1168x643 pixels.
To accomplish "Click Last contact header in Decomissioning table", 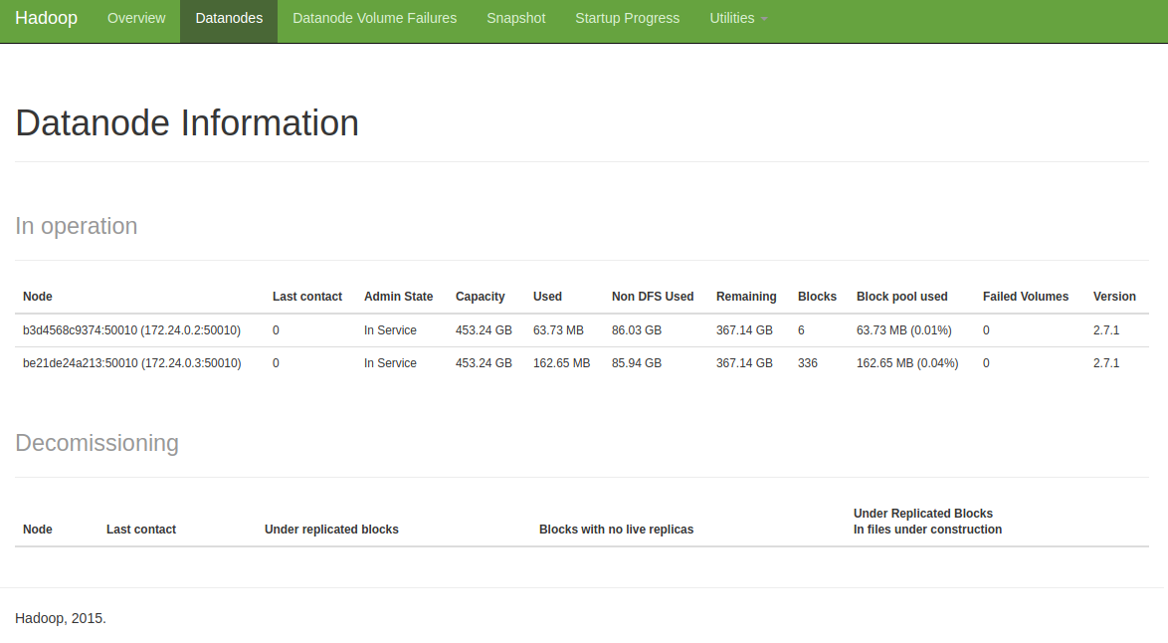I will click(x=141, y=529).
